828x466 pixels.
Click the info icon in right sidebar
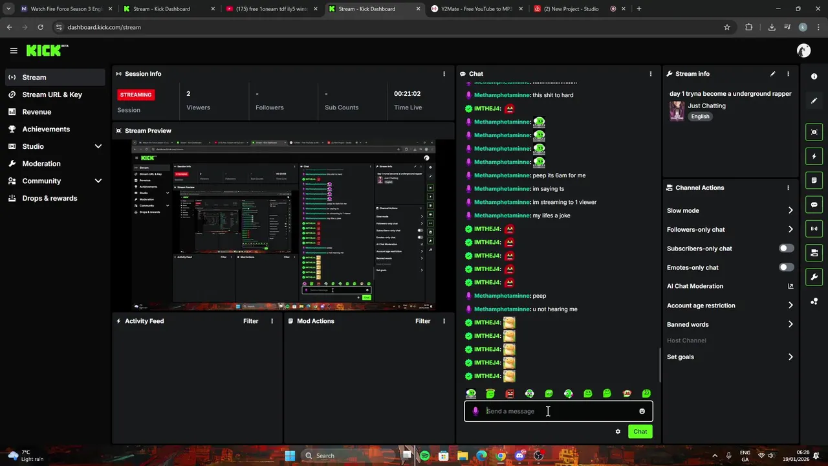[814, 76]
